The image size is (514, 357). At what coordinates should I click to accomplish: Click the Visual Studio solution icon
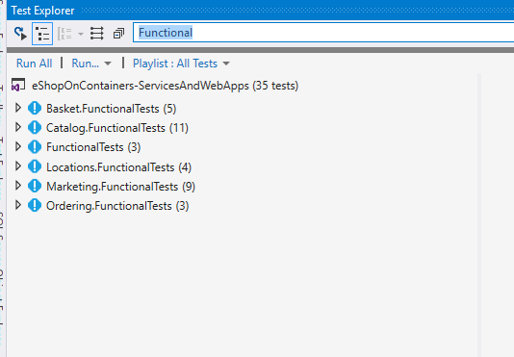tap(18, 85)
